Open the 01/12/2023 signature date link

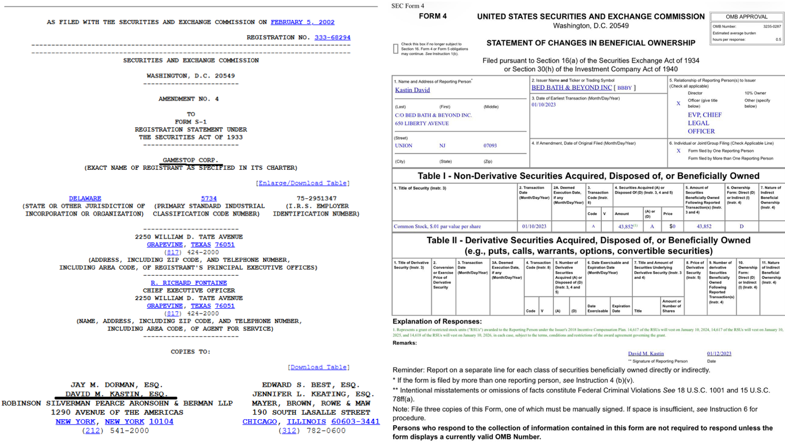(719, 354)
